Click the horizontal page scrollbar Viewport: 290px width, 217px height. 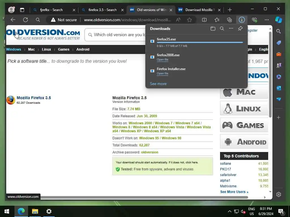coord(144,198)
